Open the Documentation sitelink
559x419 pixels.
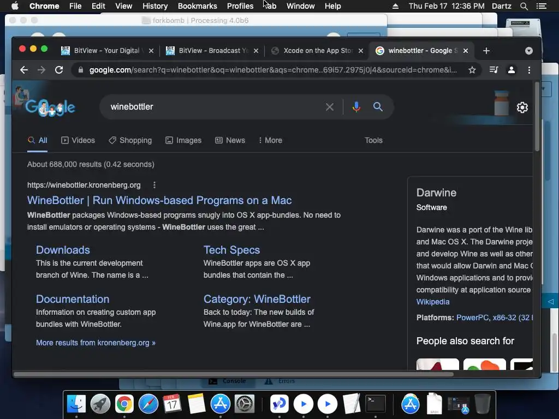click(x=73, y=299)
